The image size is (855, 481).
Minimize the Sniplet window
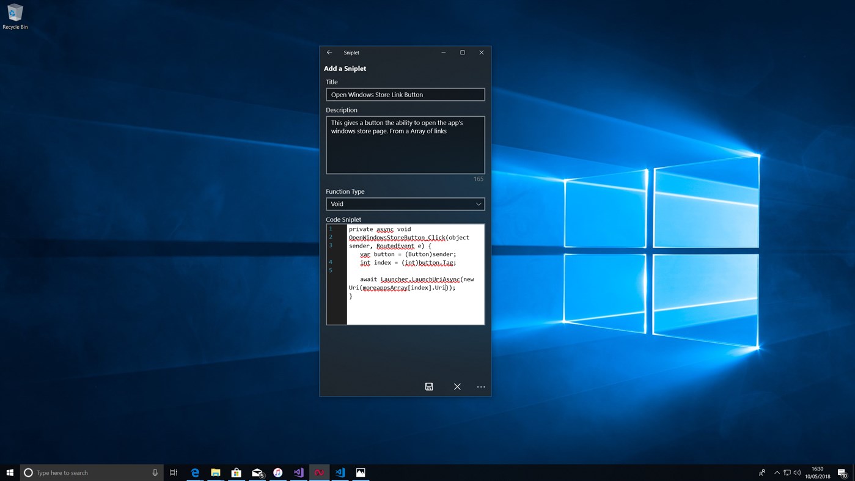tap(444, 53)
